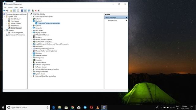
Task: Select Shared Folders in console tree
Action: (16, 23)
